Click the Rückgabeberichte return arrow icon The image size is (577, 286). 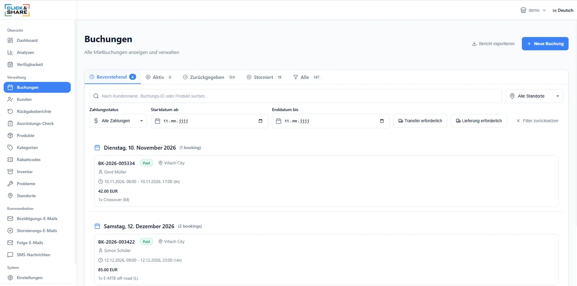[10, 111]
